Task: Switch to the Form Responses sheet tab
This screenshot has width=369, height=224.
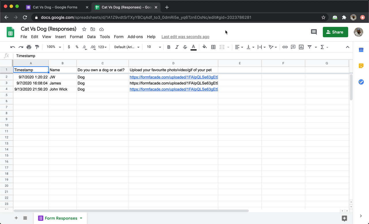Action: tap(61, 218)
